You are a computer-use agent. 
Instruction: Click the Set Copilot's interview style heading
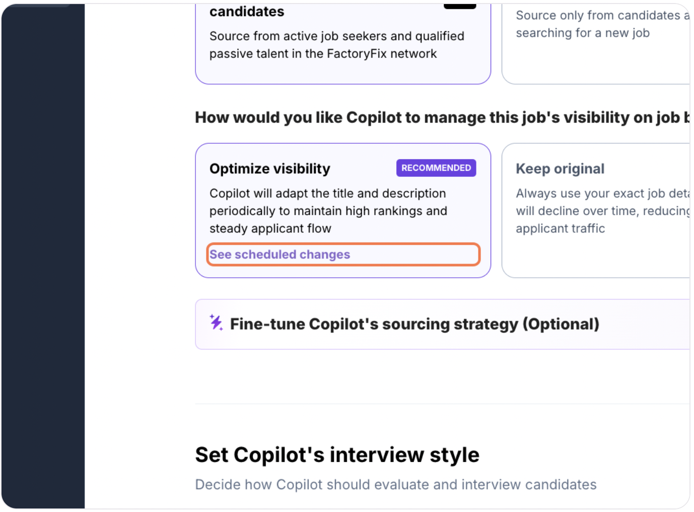pyautogui.click(x=337, y=455)
